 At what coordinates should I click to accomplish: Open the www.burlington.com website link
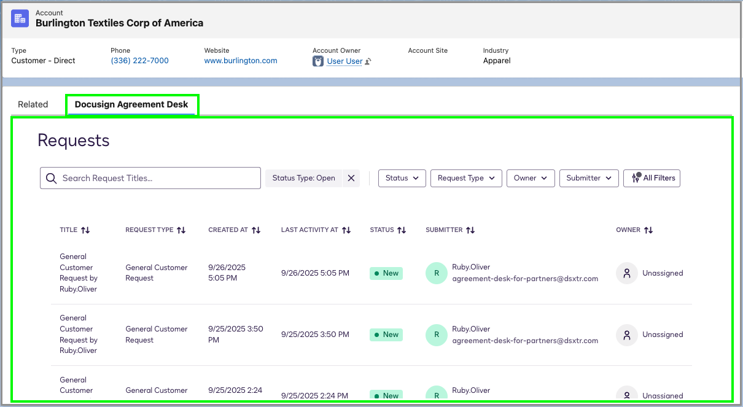240,60
